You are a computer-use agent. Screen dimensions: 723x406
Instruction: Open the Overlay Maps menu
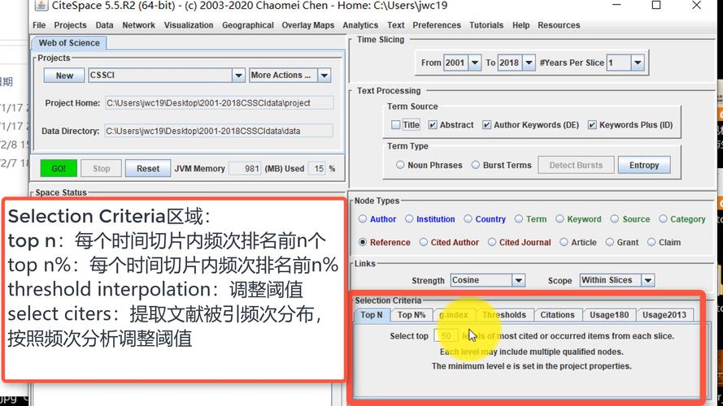(x=308, y=25)
